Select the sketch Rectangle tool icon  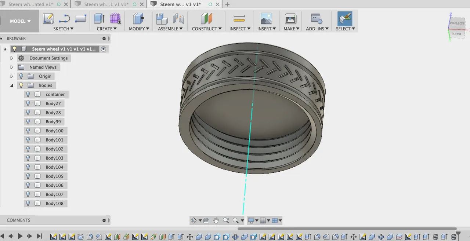coord(80,18)
